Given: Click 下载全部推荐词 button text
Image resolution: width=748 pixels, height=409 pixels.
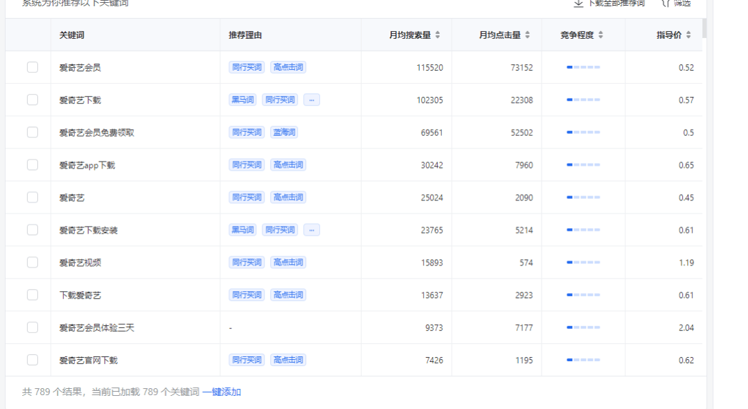Looking at the screenshot, I should [x=616, y=3].
